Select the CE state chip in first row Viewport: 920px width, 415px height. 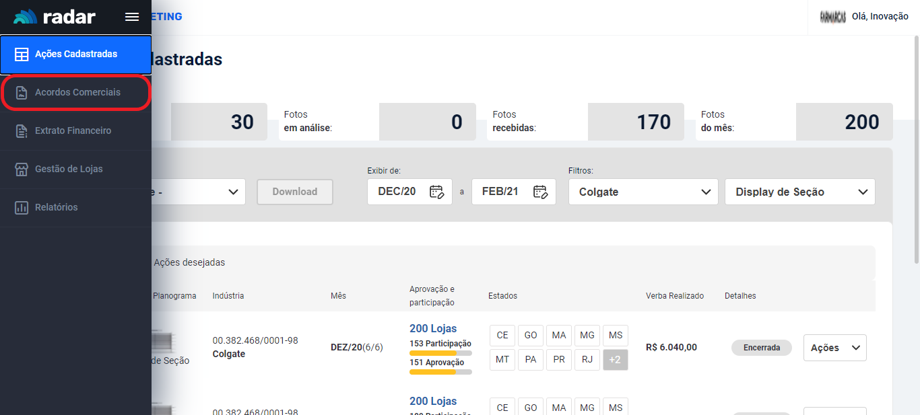pyautogui.click(x=502, y=336)
